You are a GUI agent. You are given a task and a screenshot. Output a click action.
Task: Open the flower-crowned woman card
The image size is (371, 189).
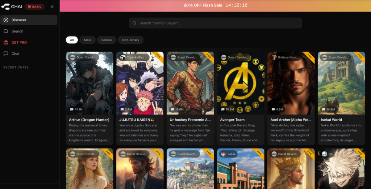pos(89,169)
